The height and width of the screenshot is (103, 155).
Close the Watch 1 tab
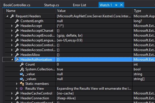pyautogui.click(x=121, y=5)
